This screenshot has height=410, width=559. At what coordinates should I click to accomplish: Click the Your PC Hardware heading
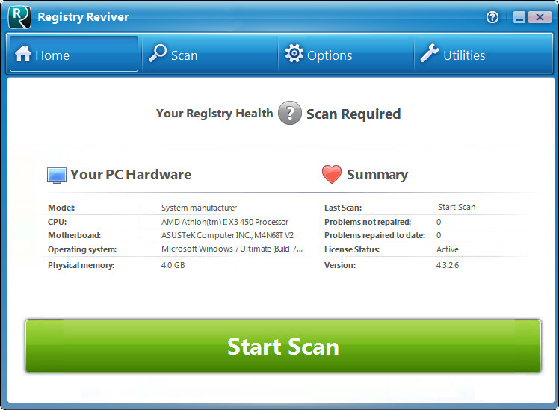pos(131,175)
